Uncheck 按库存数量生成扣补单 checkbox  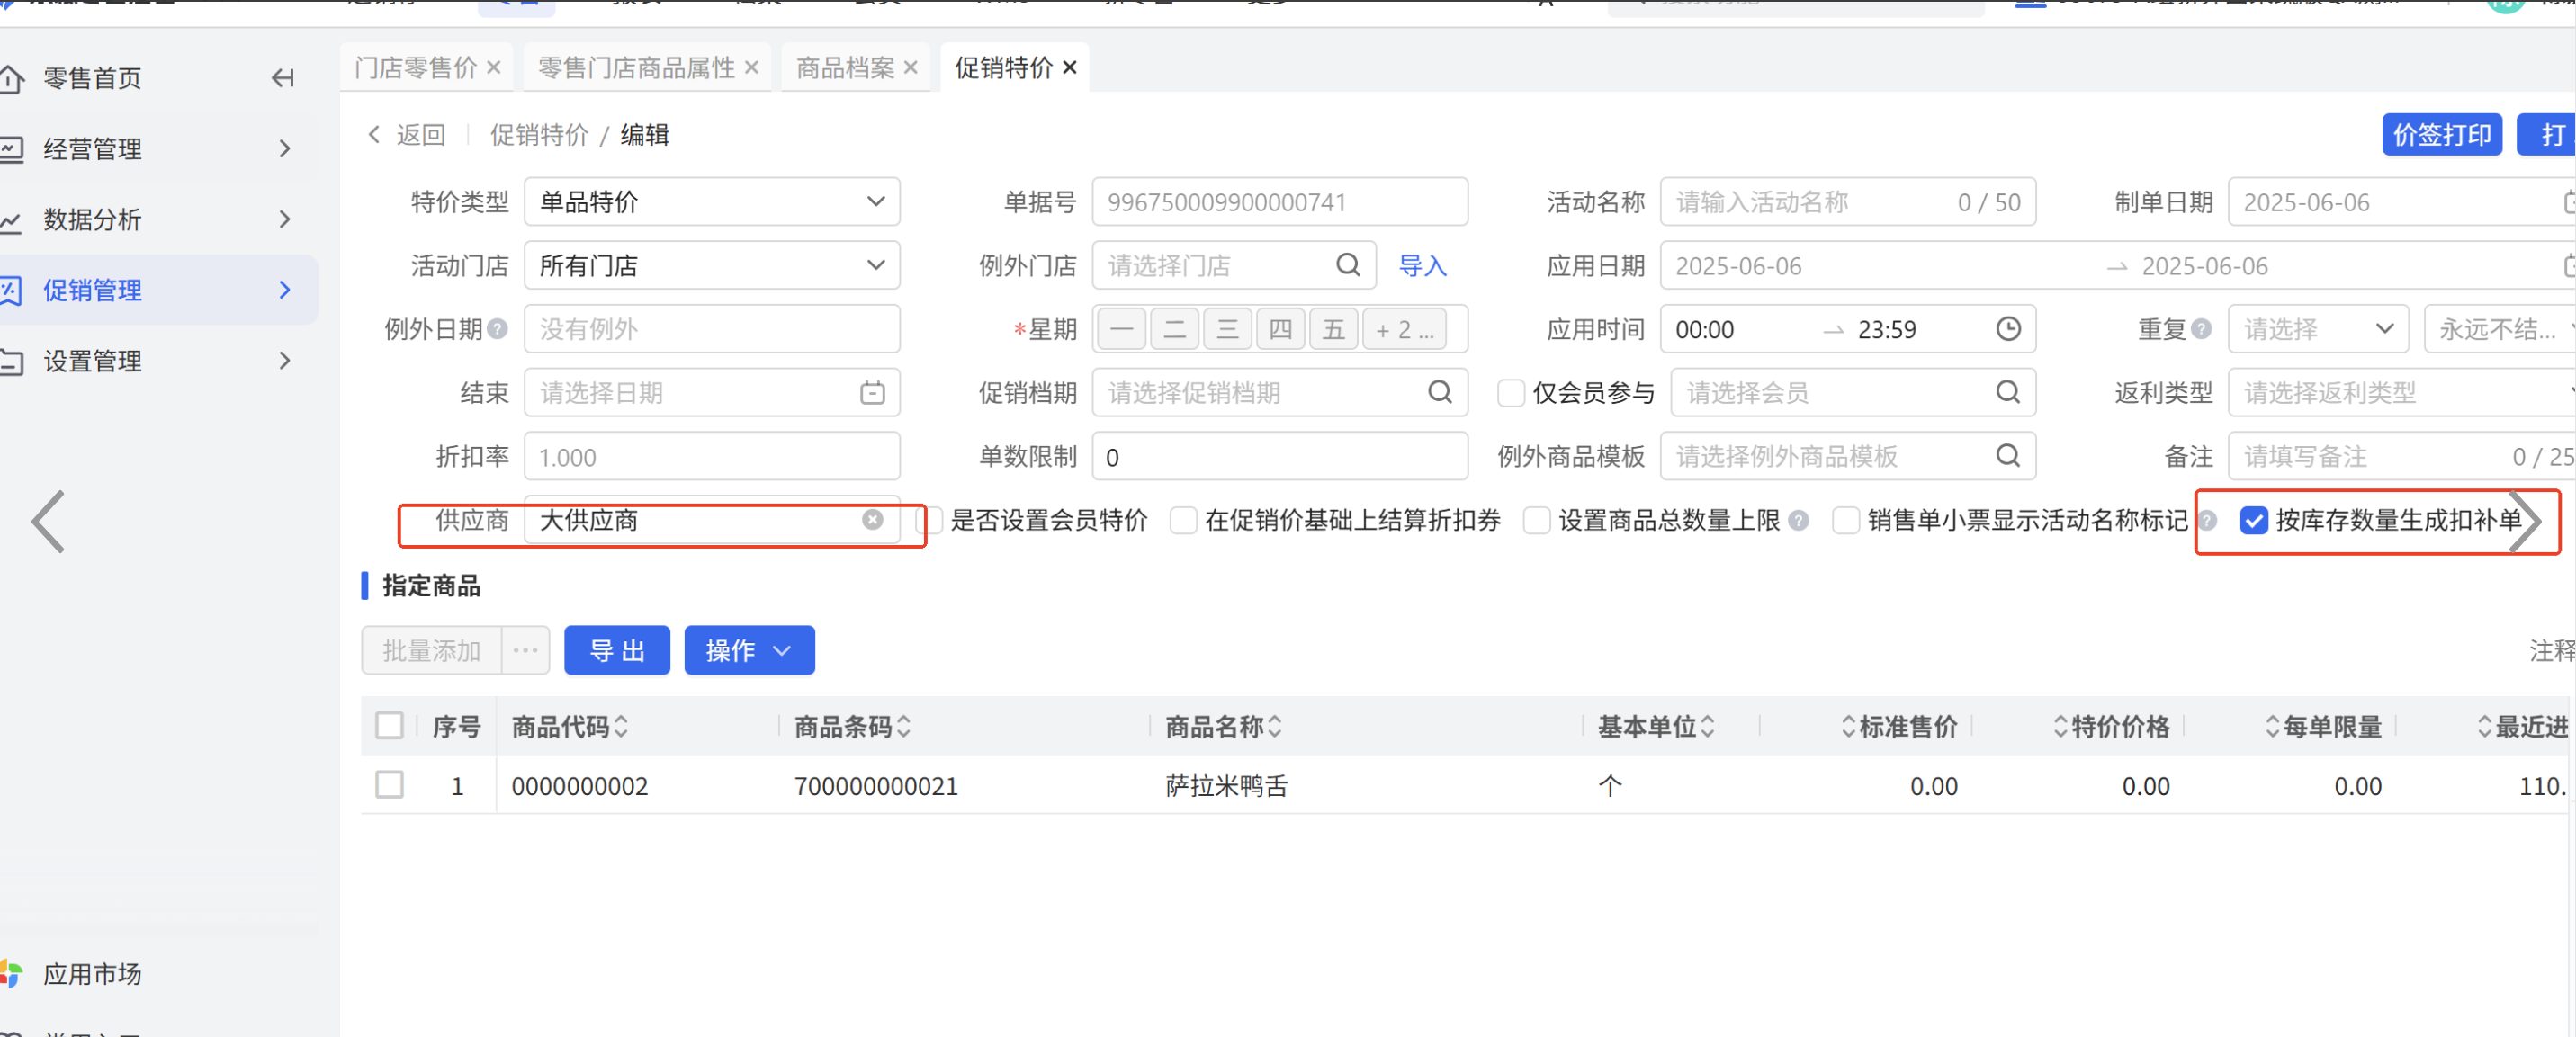coord(2254,520)
